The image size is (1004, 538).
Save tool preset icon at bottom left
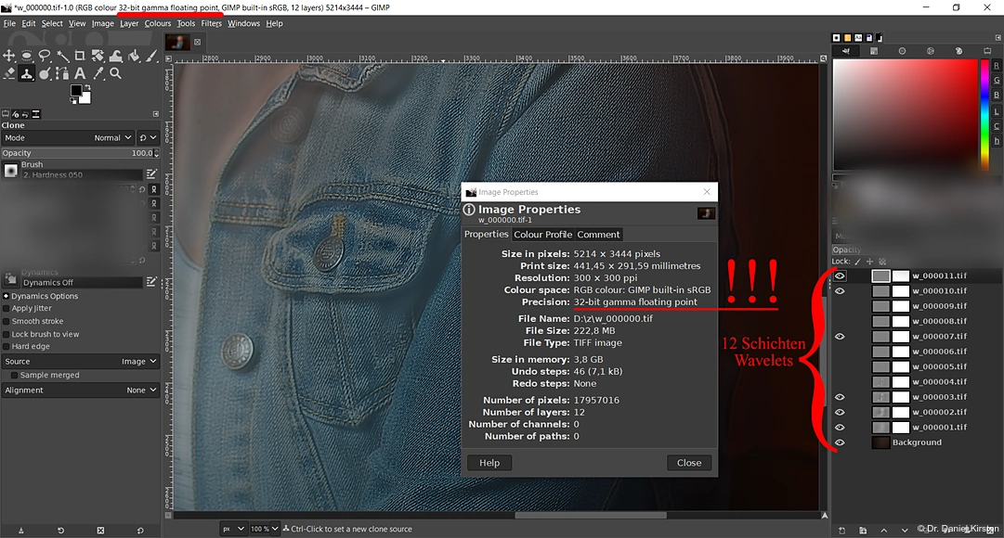coord(21,531)
